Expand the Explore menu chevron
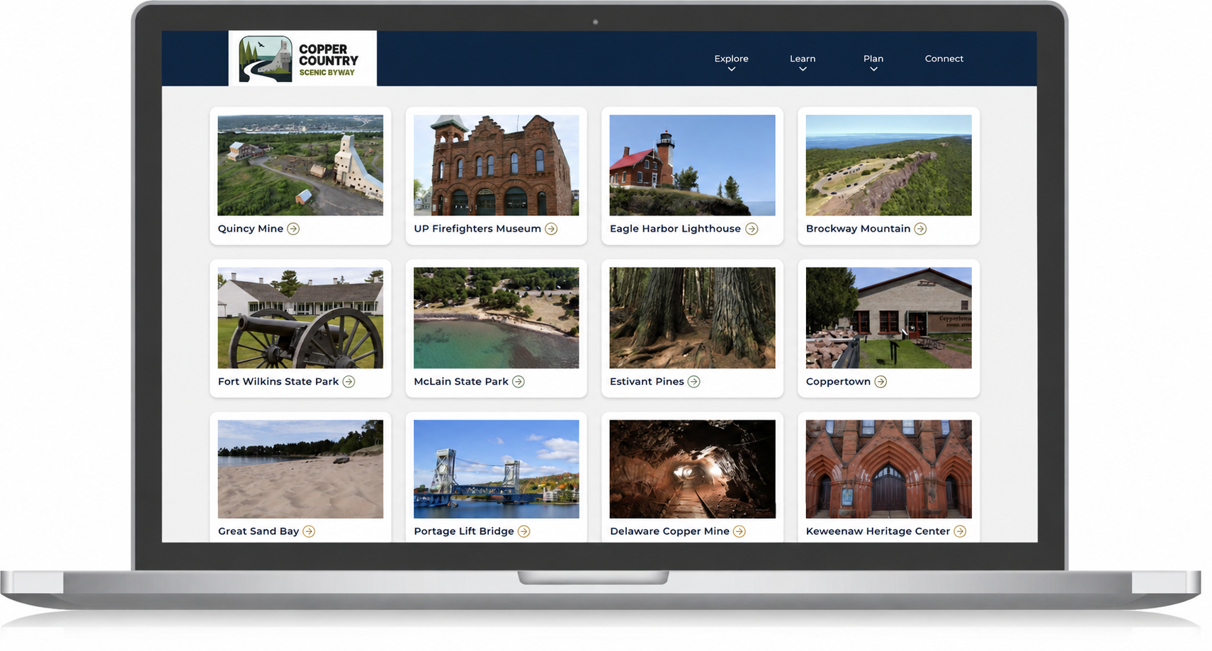The width and height of the screenshot is (1212, 651). point(732,69)
